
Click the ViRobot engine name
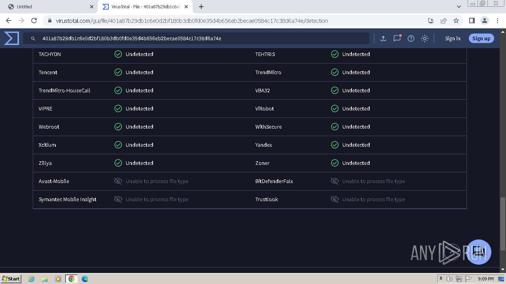[x=264, y=108]
